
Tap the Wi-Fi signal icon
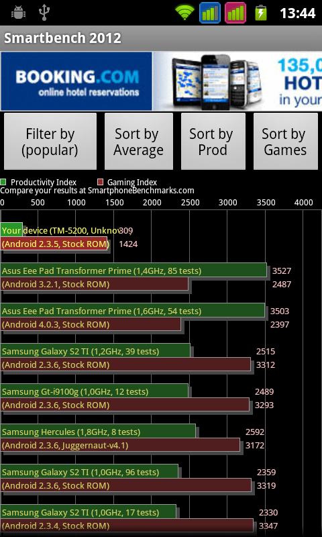pos(184,13)
